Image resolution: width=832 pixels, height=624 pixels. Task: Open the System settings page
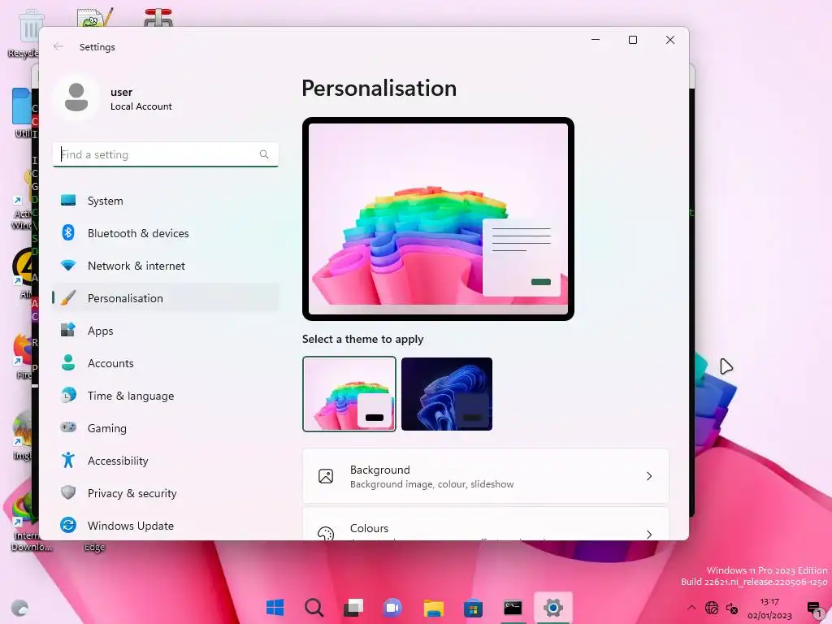(x=166, y=201)
